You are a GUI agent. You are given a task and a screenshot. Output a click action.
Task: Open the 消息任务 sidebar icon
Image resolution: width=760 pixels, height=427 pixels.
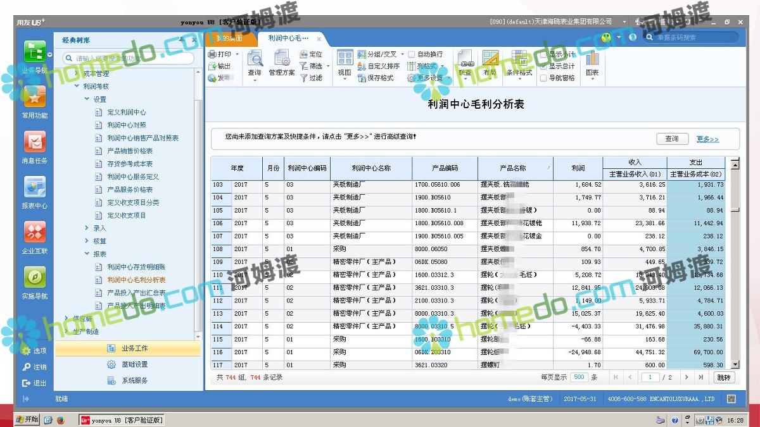pos(34,142)
